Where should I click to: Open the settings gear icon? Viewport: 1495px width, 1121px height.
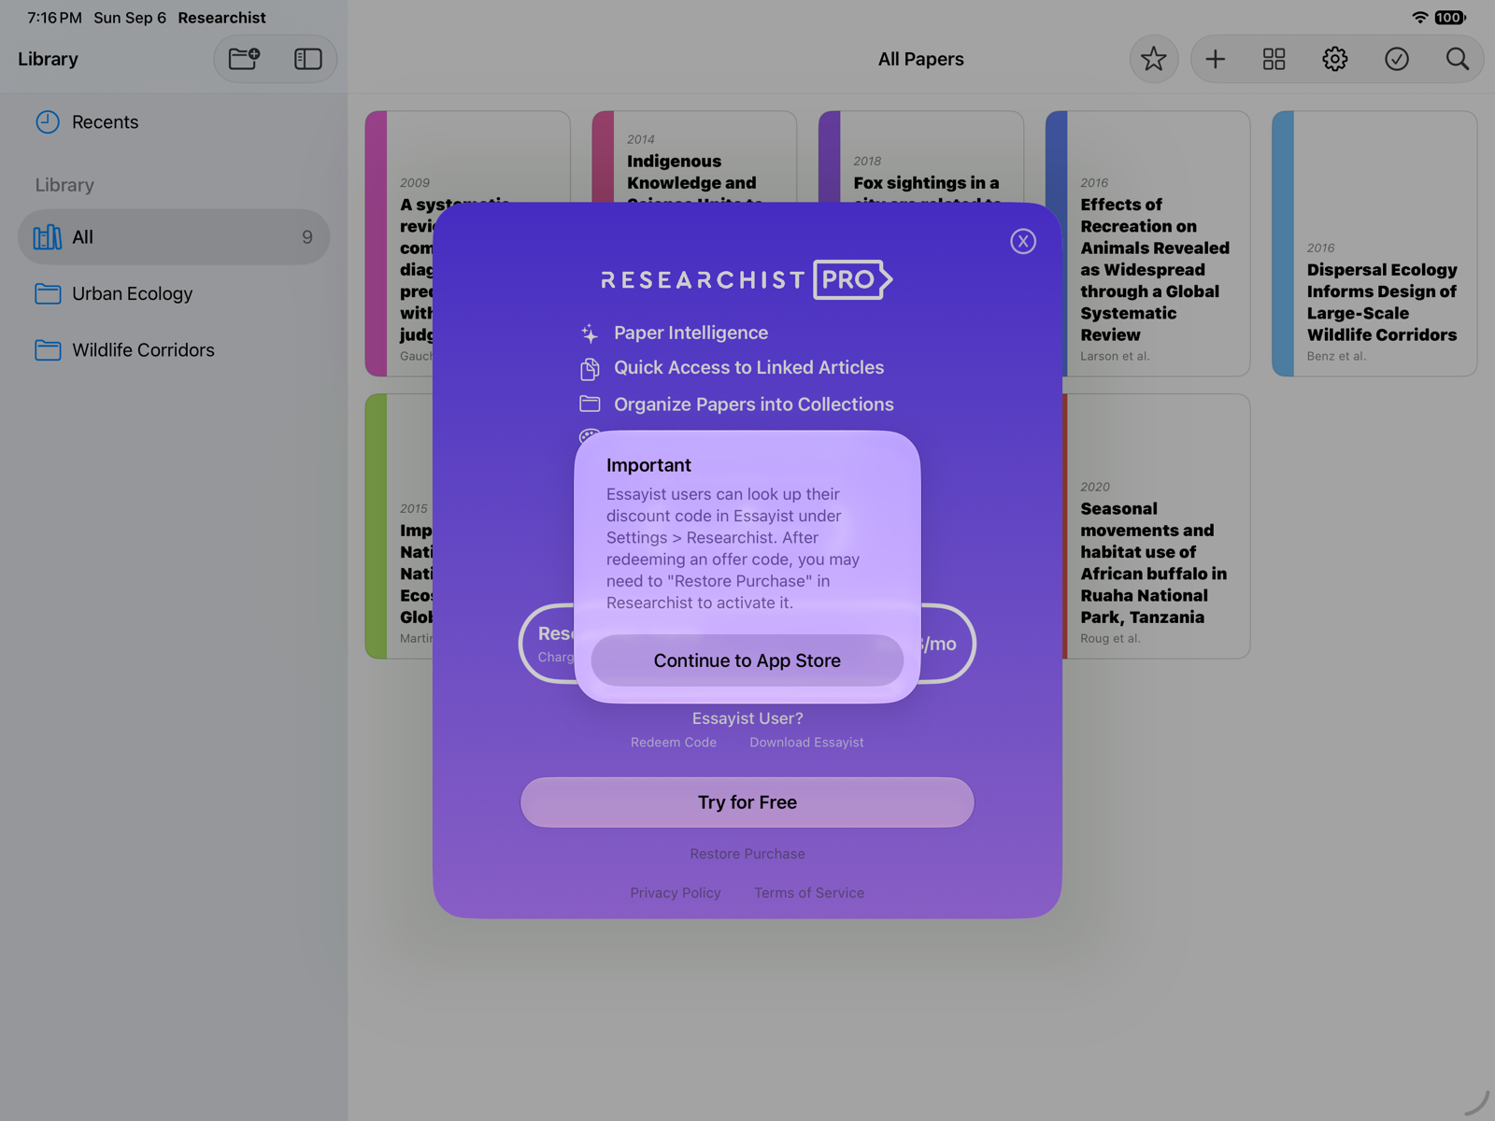pos(1335,59)
